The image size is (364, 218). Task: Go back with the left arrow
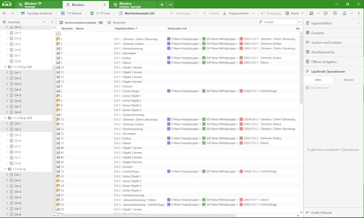click(x=5, y=13)
